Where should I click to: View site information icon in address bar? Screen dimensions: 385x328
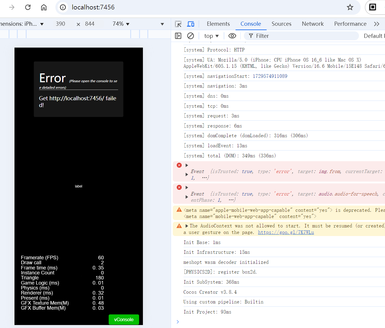(x=63, y=7)
